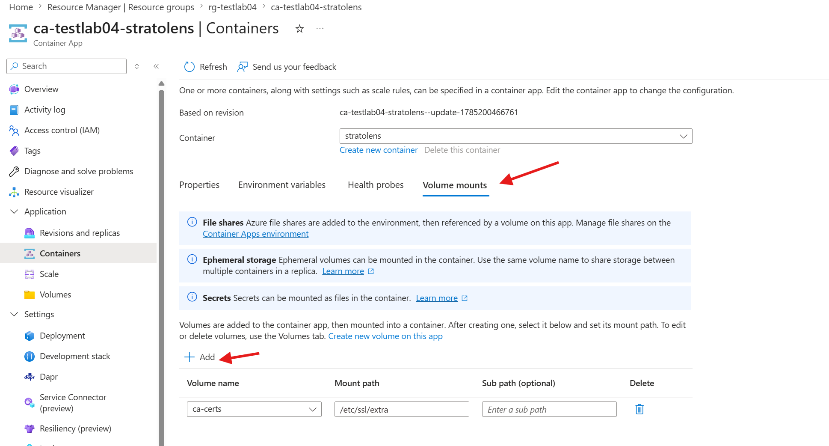This screenshot has height=446, width=829.
Task: Click the Dapr icon in sidebar
Action: click(x=30, y=377)
